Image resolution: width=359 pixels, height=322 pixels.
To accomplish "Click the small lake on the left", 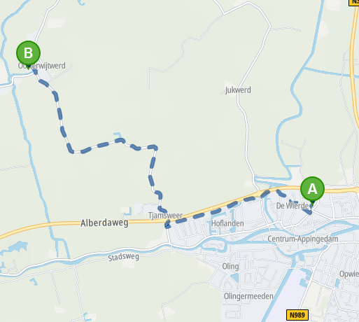I will point(17,248).
